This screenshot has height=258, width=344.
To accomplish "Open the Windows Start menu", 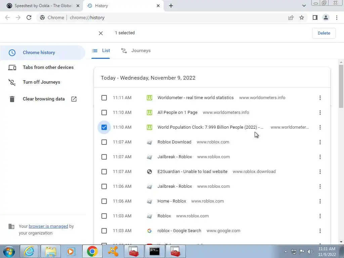I will 9,251.
